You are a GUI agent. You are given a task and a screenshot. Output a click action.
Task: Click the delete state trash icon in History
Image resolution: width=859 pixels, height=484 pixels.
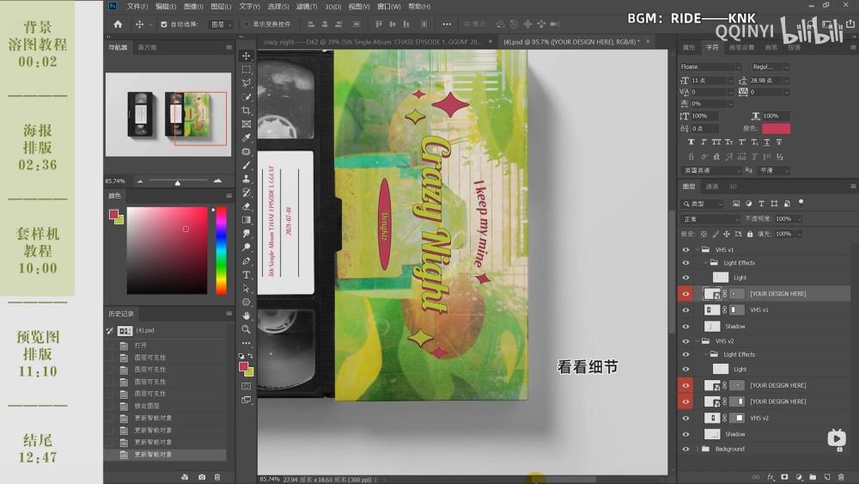pos(217,477)
